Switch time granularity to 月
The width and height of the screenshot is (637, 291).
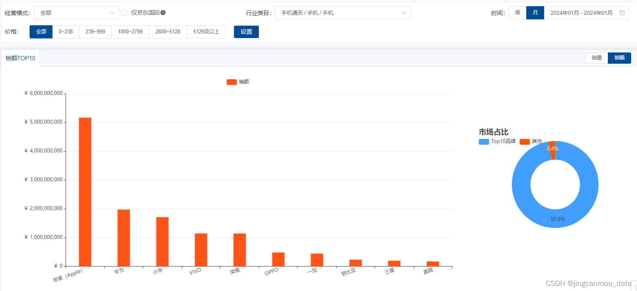[535, 13]
